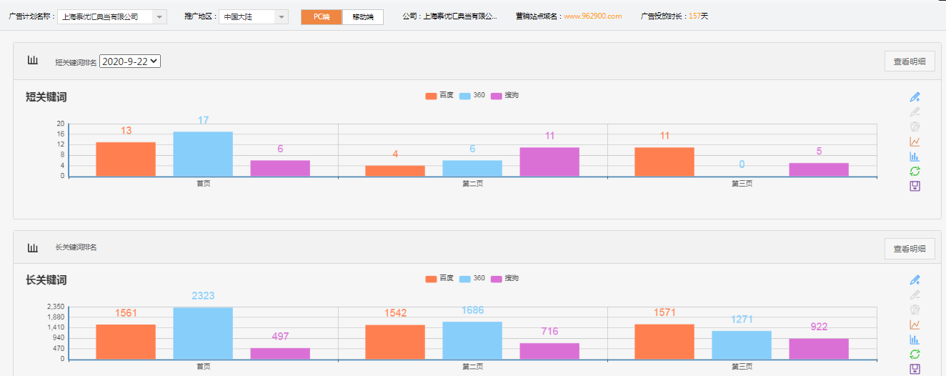
Task: Select the mark-line pencil tool in short keyword chart
Action: tap(915, 97)
